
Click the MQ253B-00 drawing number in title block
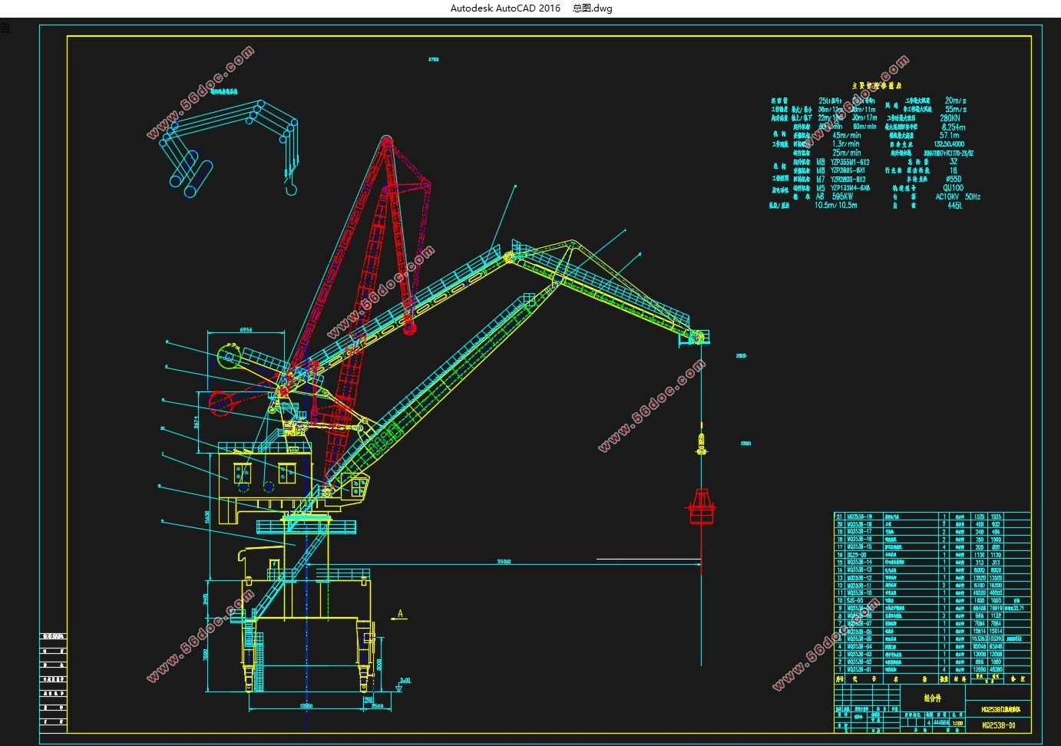[999, 725]
